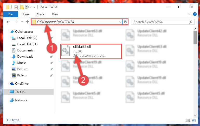Viewport: 200px width, 126px height.
Task: Open the File menu
Action: pos(10,14)
